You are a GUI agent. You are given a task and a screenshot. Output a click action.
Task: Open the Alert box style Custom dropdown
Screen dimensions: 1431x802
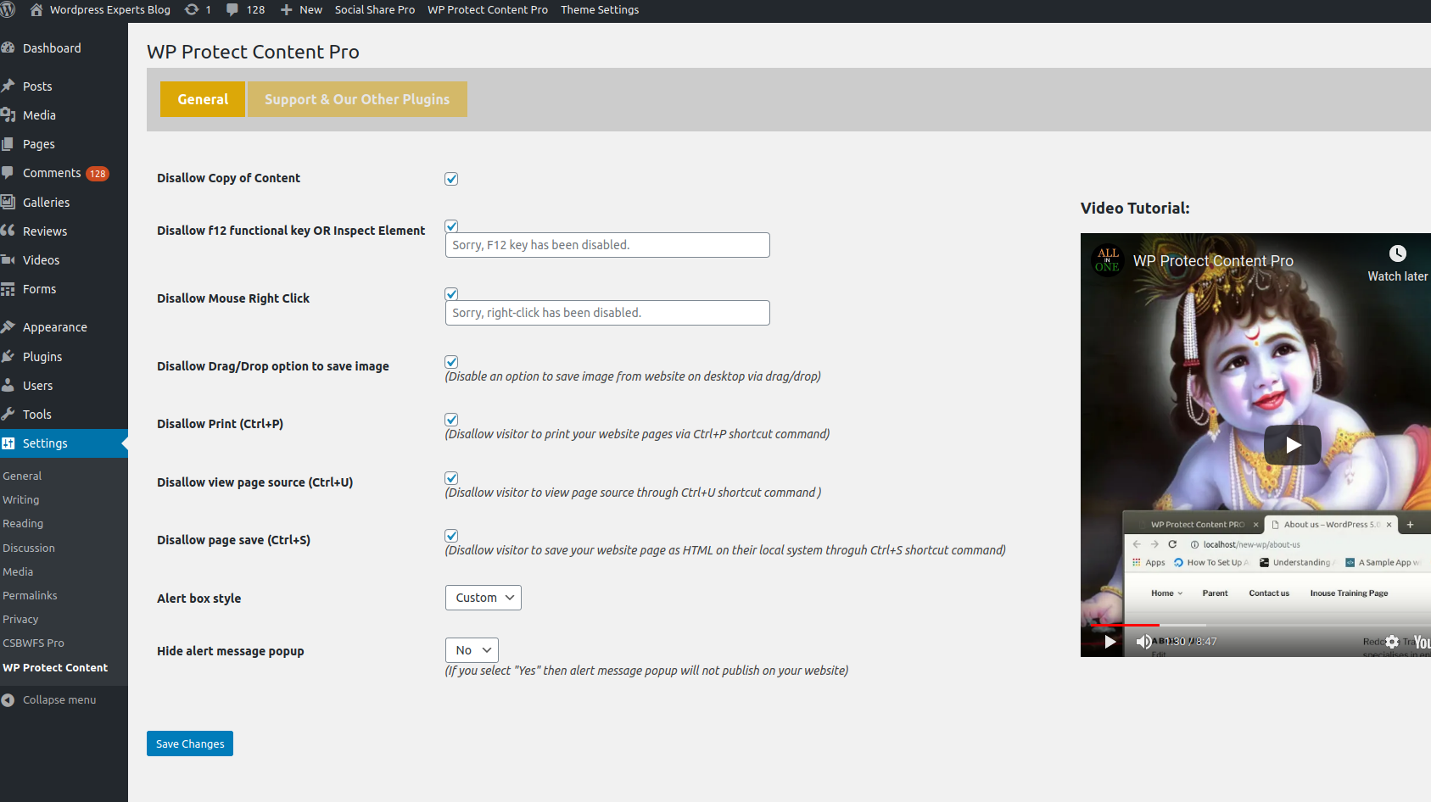coord(484,598)
